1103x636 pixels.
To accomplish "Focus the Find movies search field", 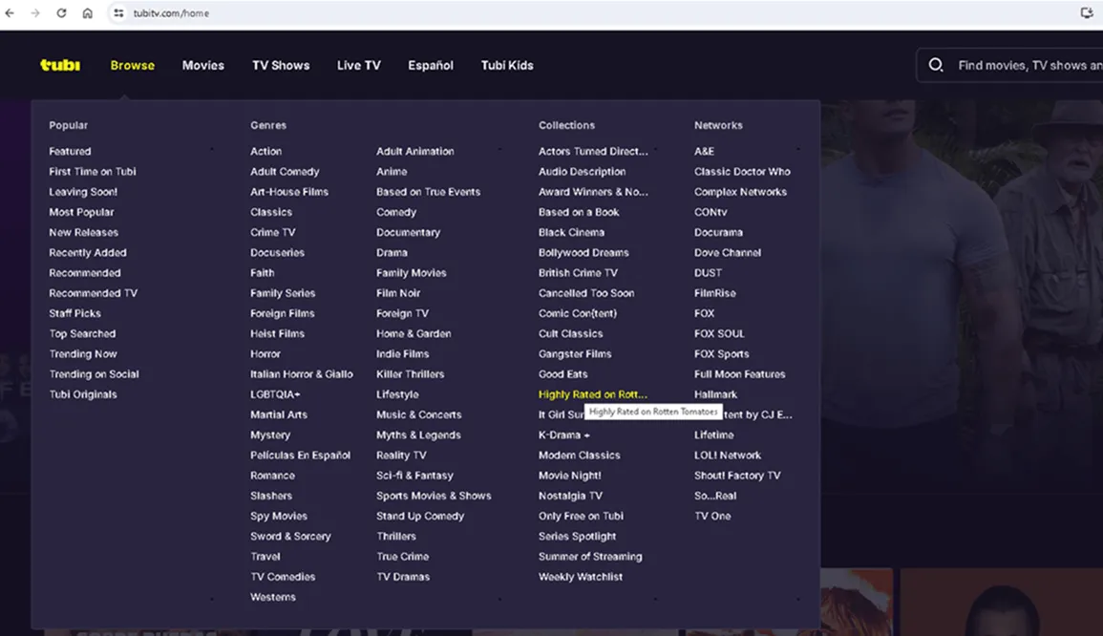I will [1027, 65].
